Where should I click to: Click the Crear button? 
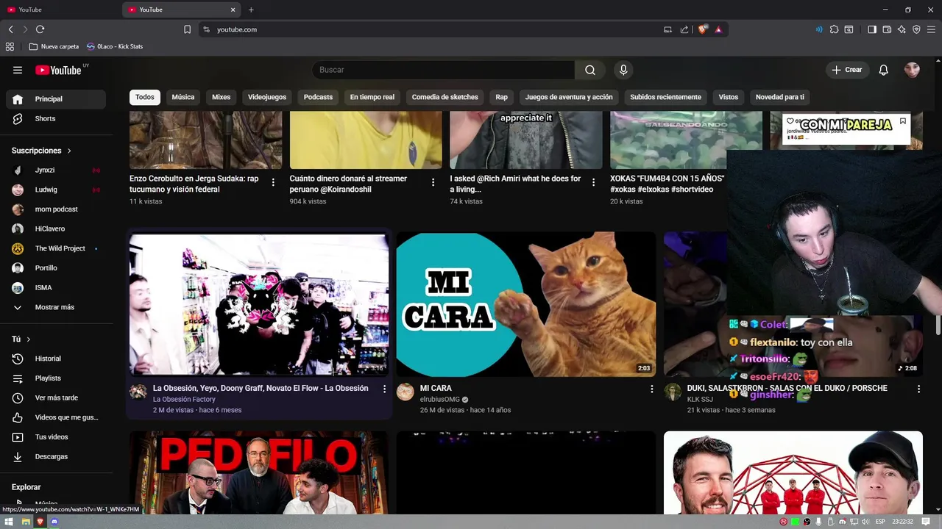[x=847, y=70]
